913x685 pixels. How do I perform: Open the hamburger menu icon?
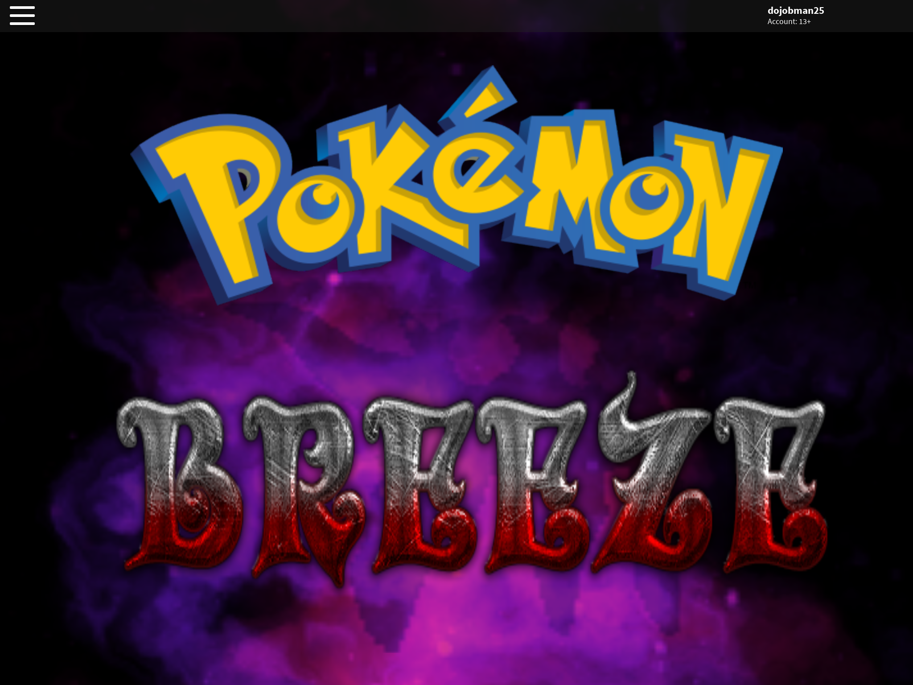22,16
